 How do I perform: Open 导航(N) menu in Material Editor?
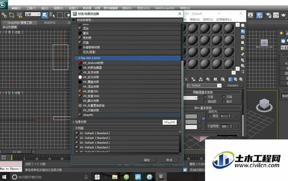[194, 20]
